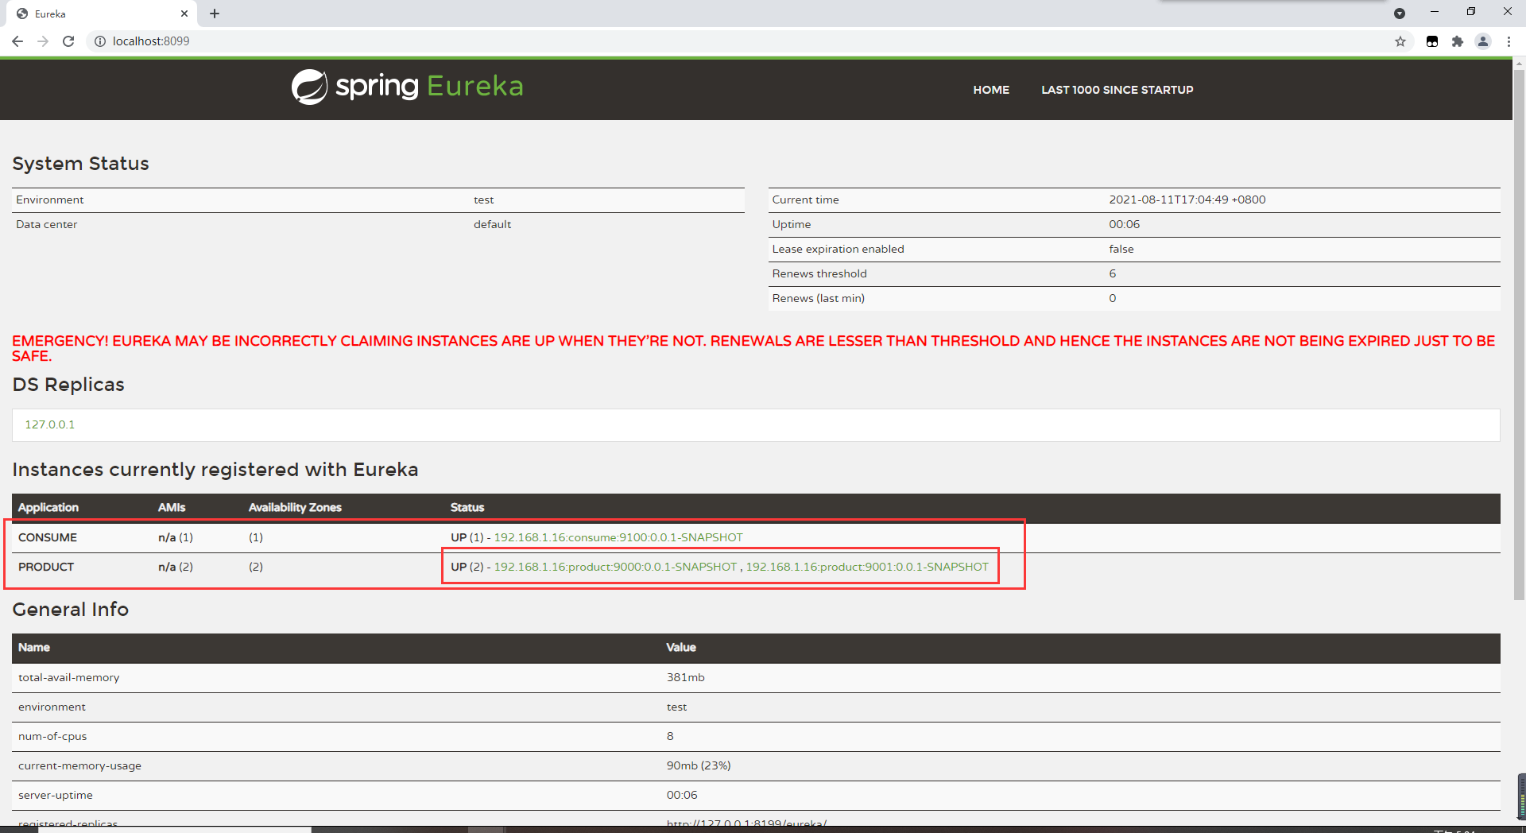The width and height of the screenshot is (1526, 833).
Task: Open the product:9000 instance link
Action: pos(616,567)
